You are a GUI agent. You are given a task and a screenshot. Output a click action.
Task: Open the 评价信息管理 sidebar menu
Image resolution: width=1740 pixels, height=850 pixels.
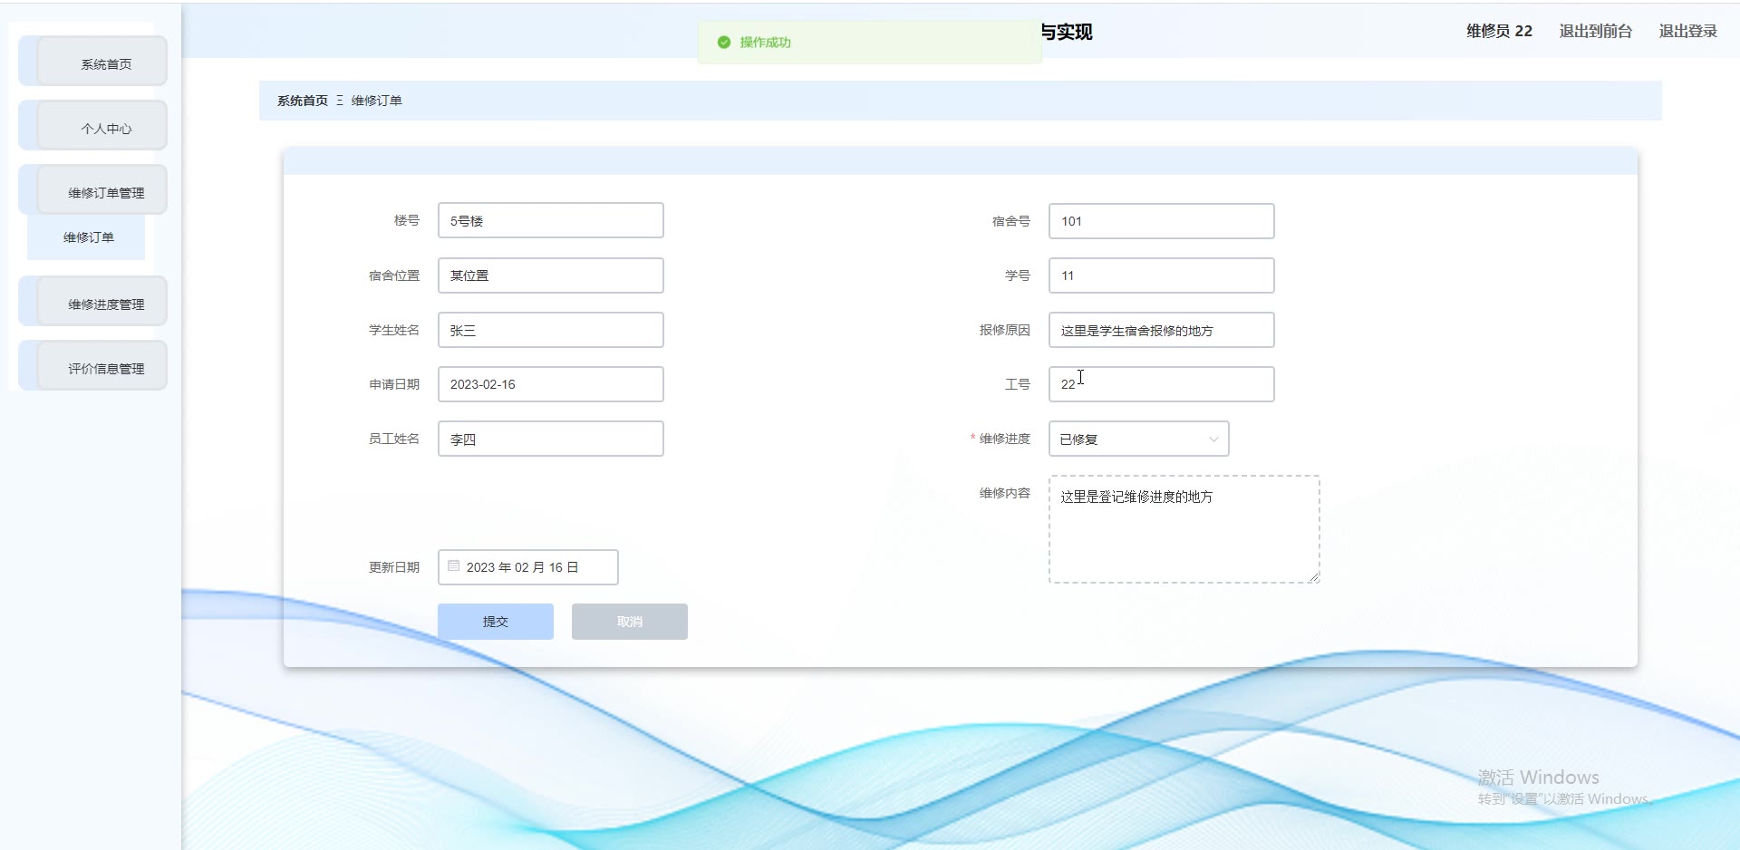pyautogui.click(x=101, y=366)
